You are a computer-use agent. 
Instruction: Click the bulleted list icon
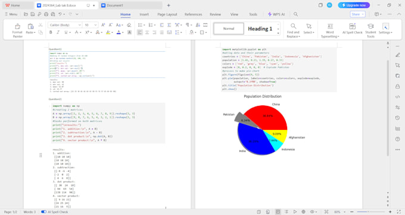tap(140, 25)
